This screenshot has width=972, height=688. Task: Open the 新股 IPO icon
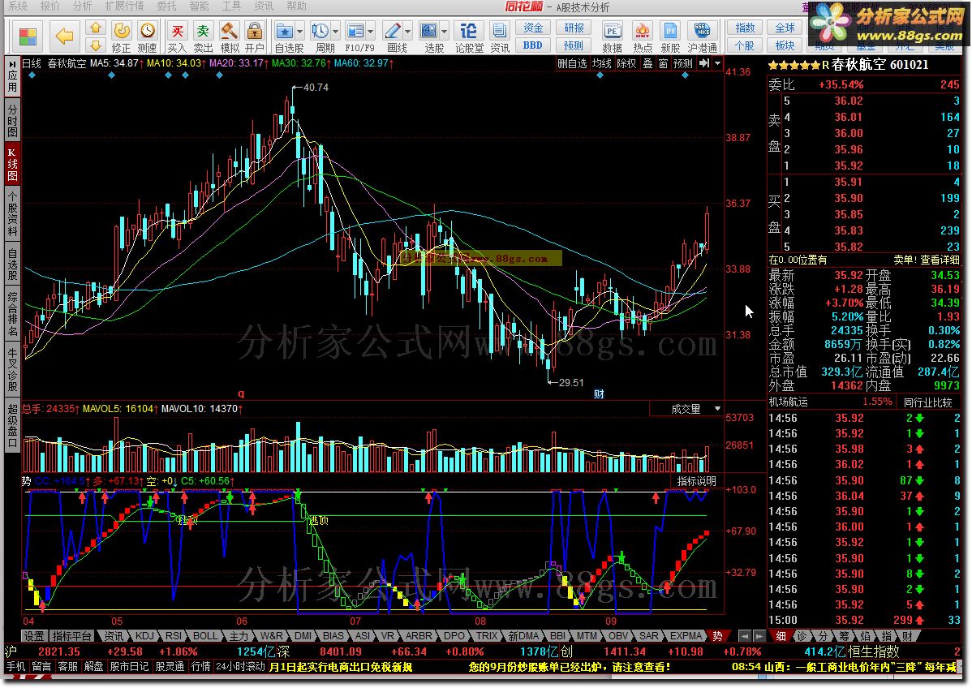click(670, 30)
